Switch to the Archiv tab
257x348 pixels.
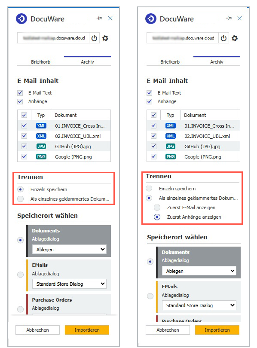pyautogui.click(x=87, y=61)
